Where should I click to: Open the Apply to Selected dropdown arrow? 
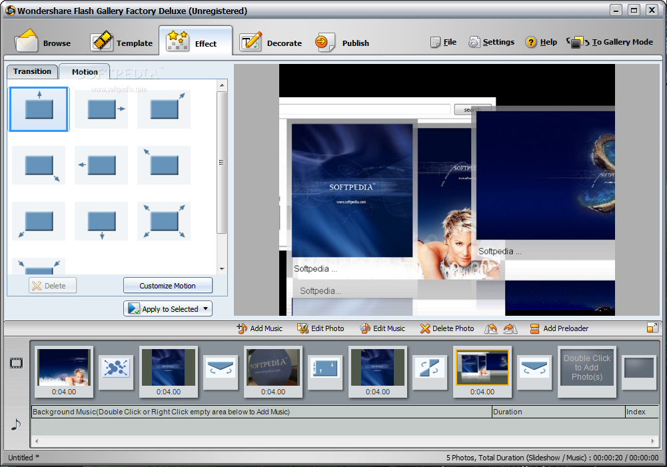click(206, 308)
